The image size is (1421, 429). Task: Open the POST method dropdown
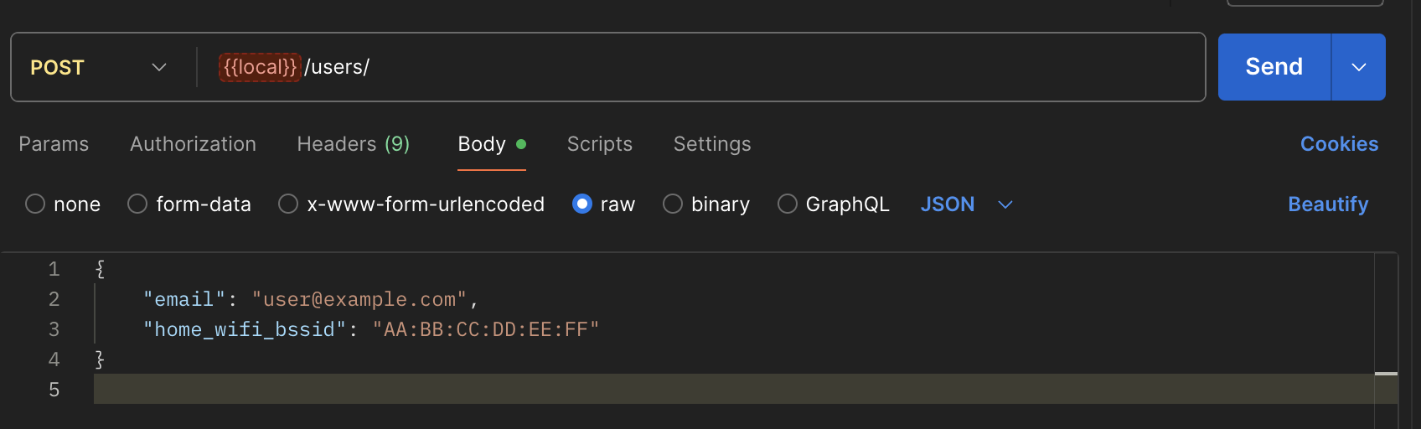pyautogui.click(x=98, y=67)
